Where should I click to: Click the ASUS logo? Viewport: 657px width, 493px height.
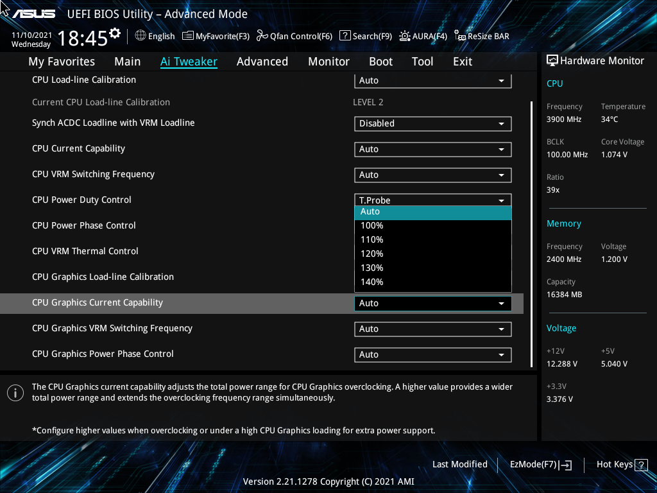pos(34,14)
